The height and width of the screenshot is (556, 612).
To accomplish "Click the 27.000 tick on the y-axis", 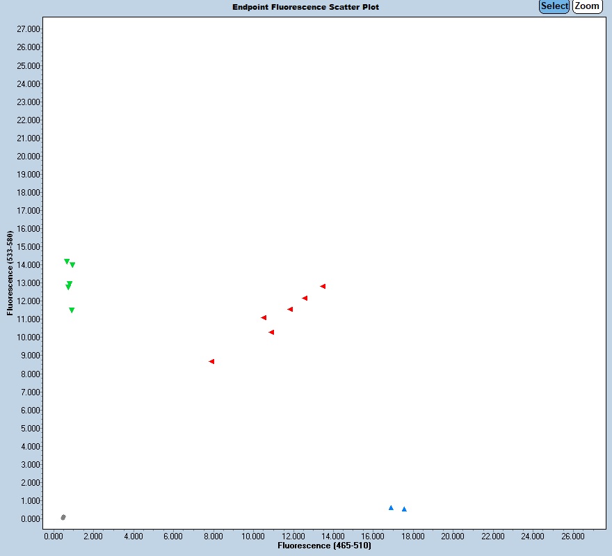I will coord(29,29).
